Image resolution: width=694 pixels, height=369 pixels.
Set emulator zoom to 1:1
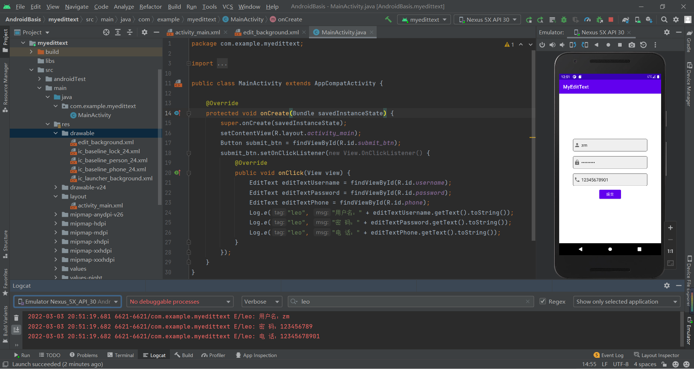(671, 251)
